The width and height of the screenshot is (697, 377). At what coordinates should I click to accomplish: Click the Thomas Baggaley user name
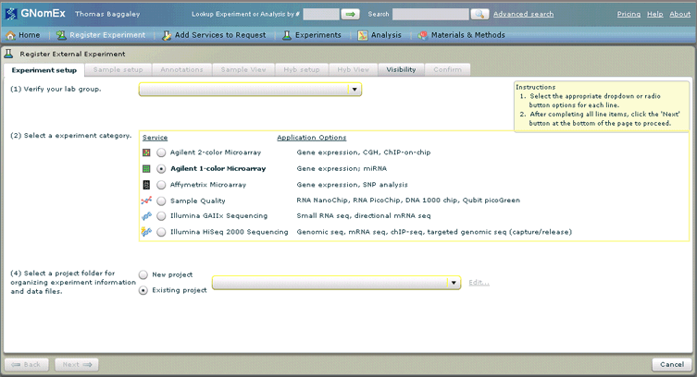pos(107,14)
